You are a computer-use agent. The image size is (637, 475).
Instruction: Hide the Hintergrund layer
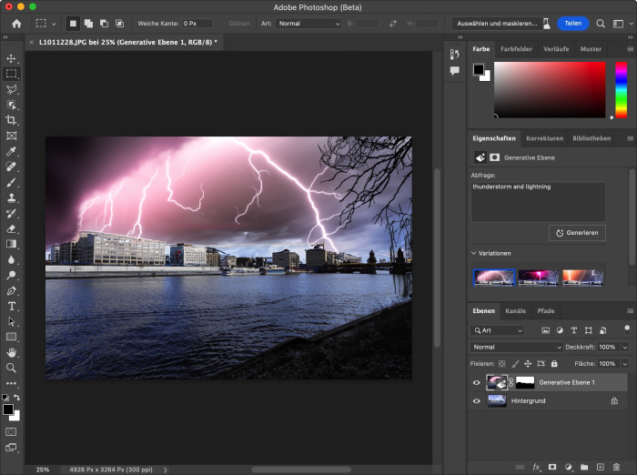tap(477, 401)
